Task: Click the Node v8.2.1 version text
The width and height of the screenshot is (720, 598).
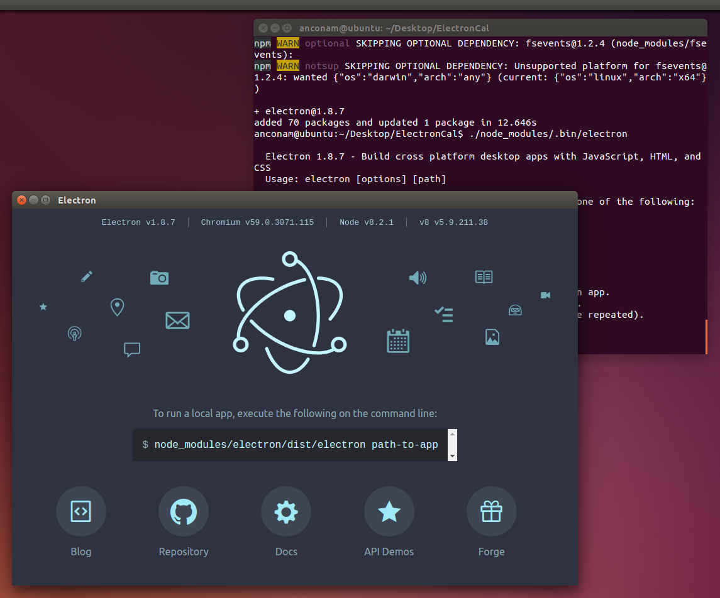Action: pos(367,222)
